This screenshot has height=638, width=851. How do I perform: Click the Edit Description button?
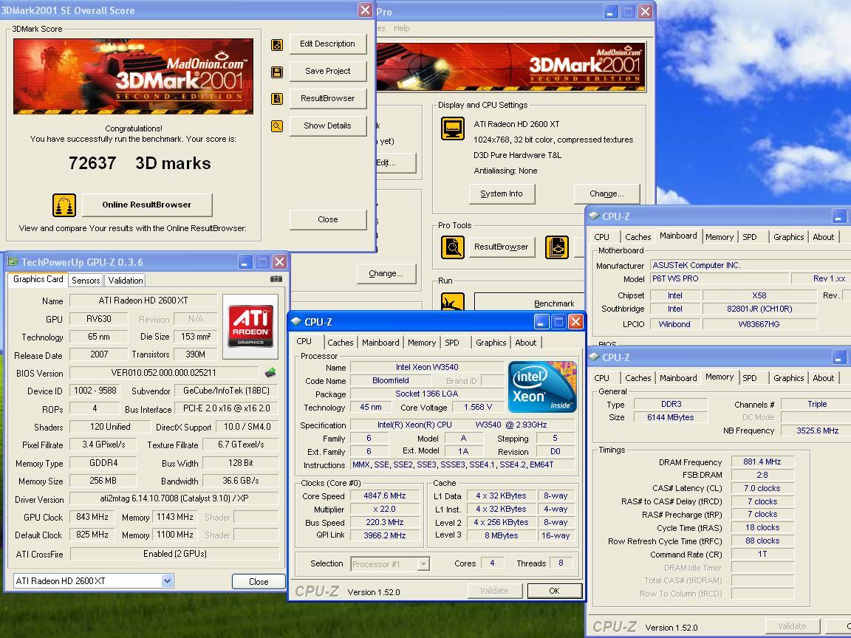(x=328, y=44)
